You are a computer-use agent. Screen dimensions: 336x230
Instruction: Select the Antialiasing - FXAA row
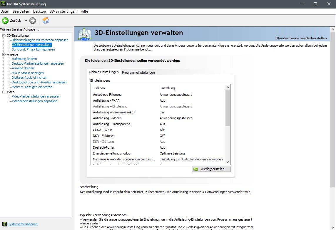coord(158,100)
